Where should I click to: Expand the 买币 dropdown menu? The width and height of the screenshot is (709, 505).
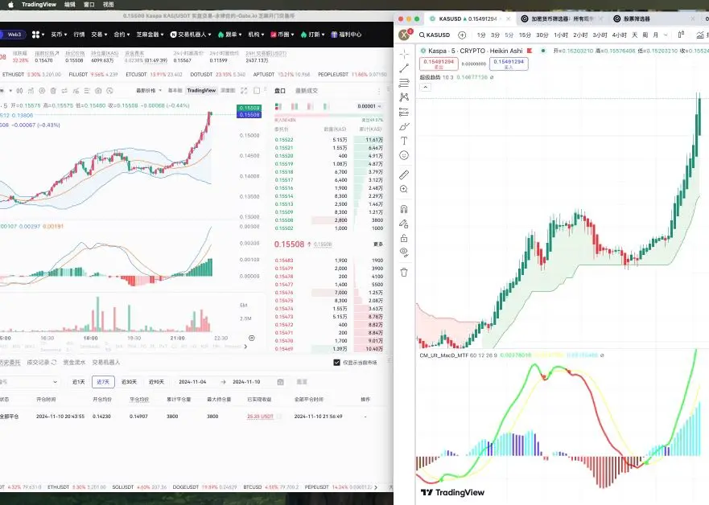tap(59, 35)
